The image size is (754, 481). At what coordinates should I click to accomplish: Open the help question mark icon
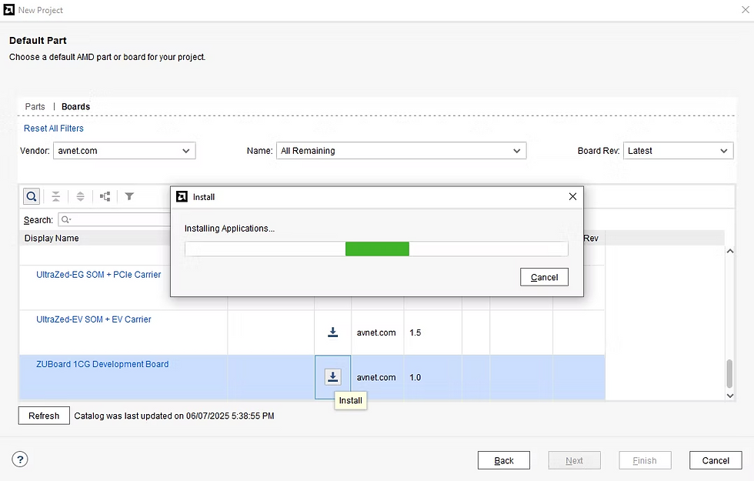pyautogui.click(x=20, y=459)
